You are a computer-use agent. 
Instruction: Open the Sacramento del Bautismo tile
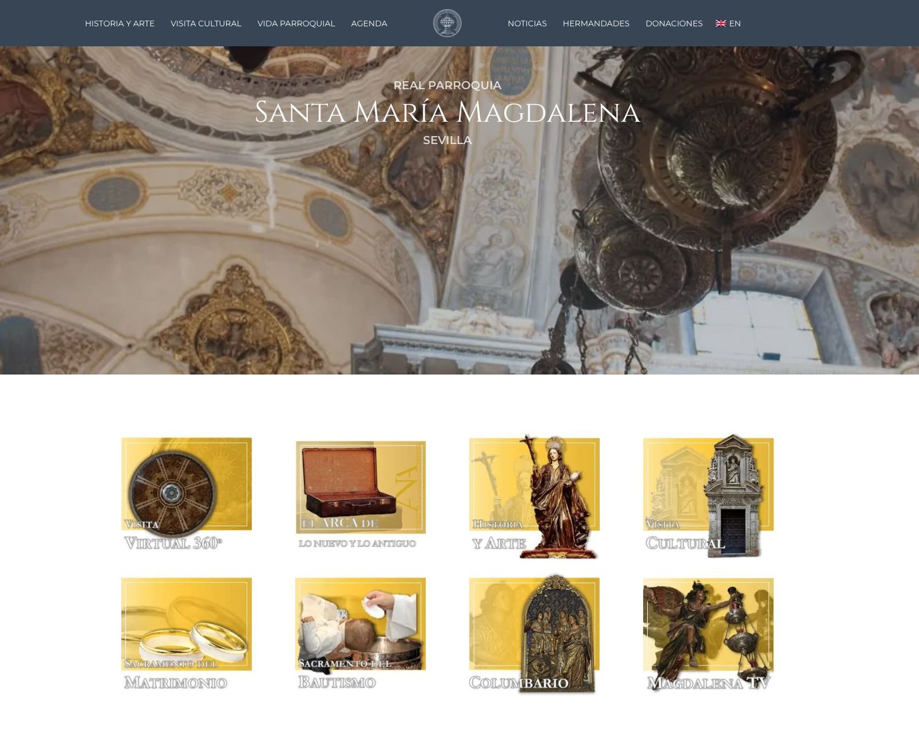click(x=360, y=633)
